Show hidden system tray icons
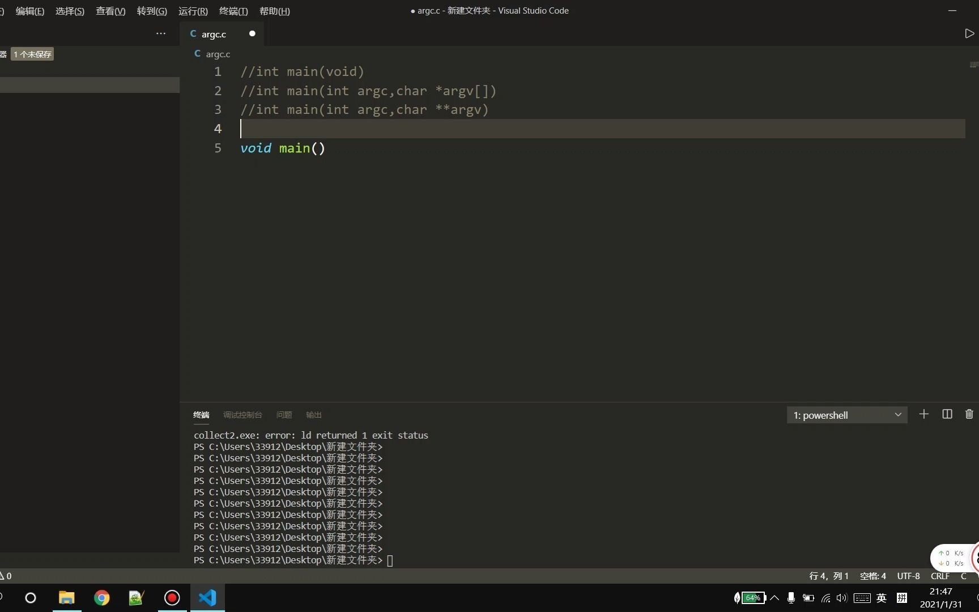The width and height of the screenshot is (979, 612). point(774,598)
